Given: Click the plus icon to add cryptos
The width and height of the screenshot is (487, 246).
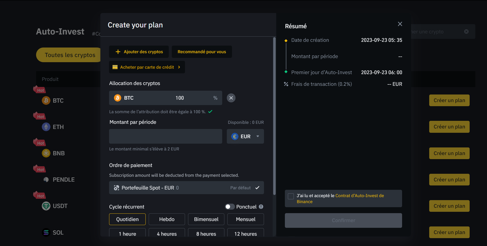Looking at the screenshot, I should [118, 52].
